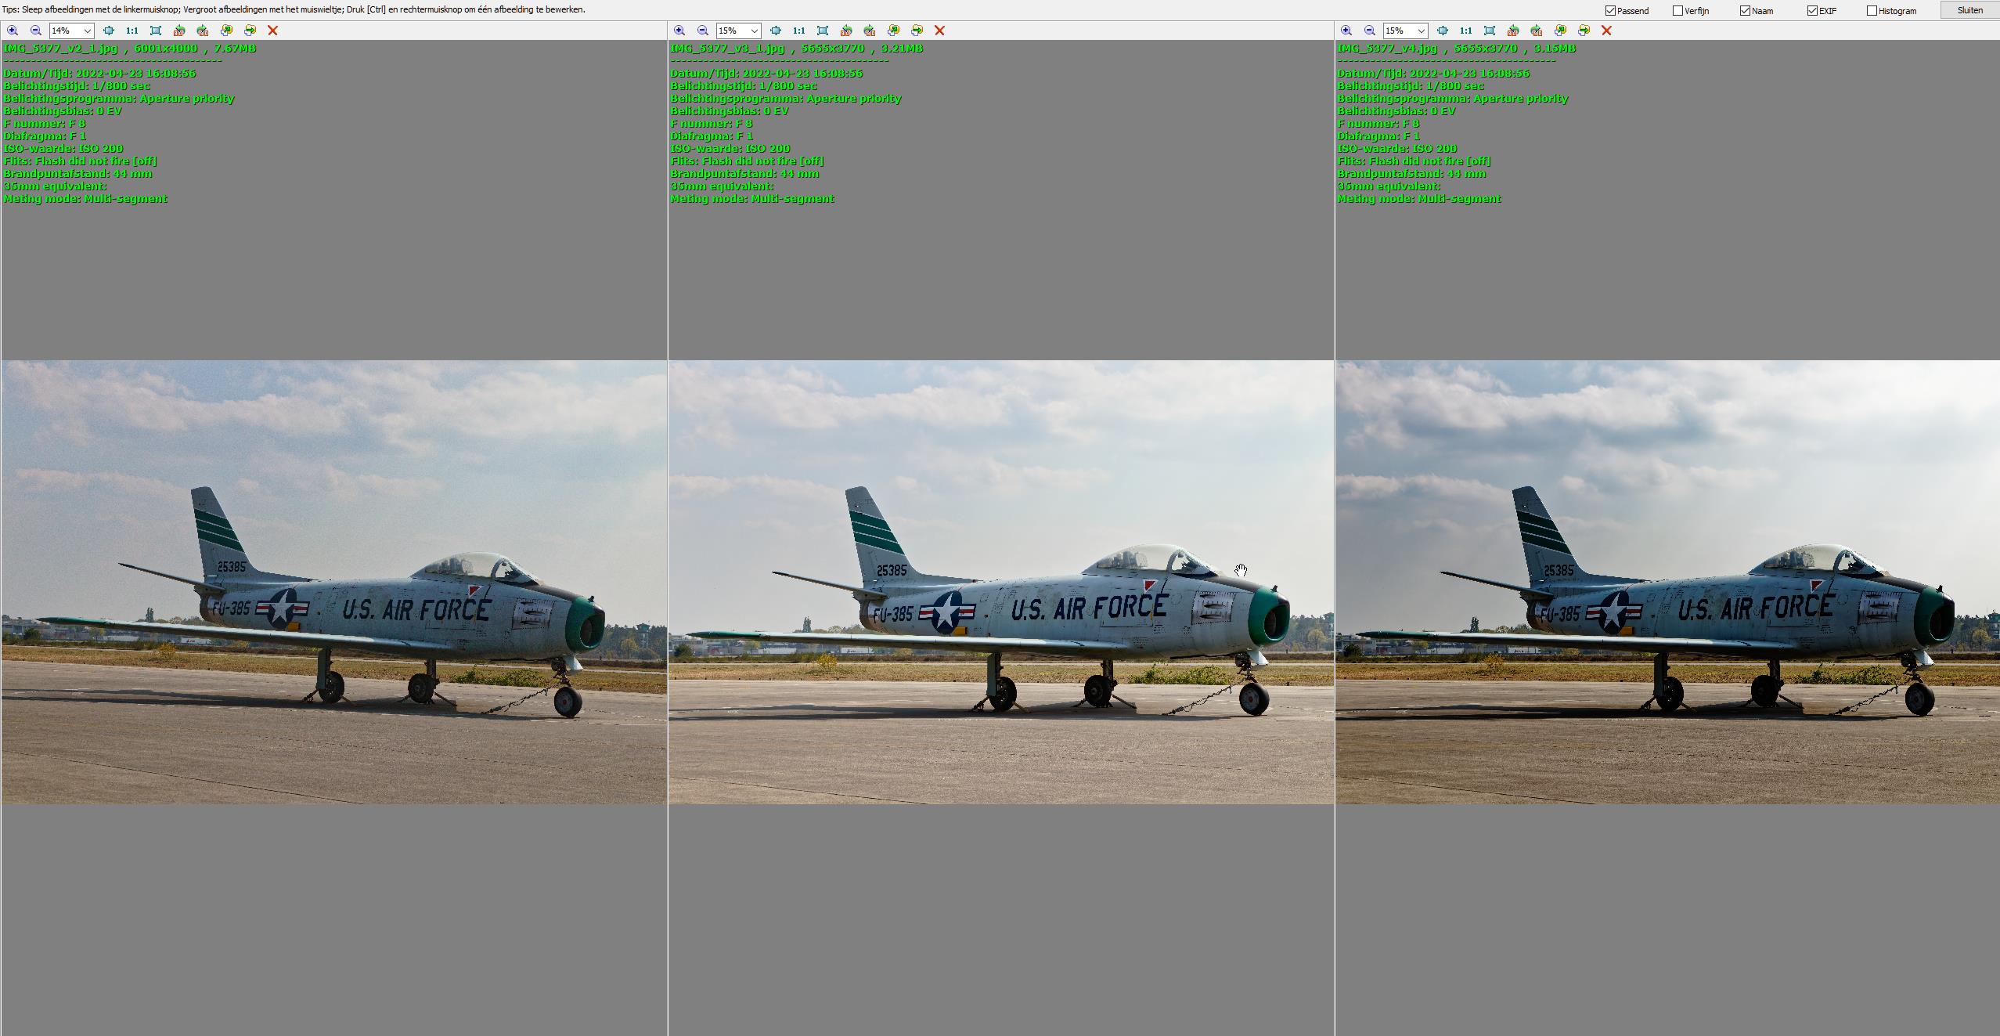This screenshot has width=2000, height=1036.
Task: Click move-to-folder icon in left panel
Action: click(x=250, y=31)
